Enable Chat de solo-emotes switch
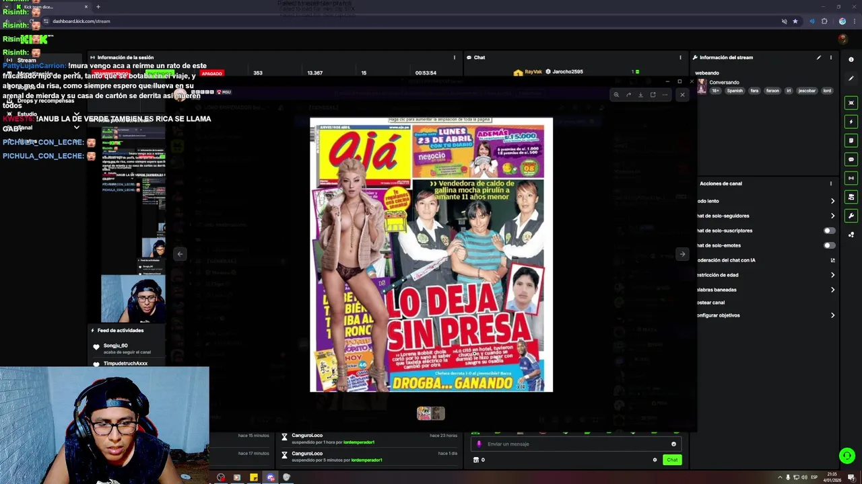This screenshot has height=484, width=862. click(x=830, y=245)
